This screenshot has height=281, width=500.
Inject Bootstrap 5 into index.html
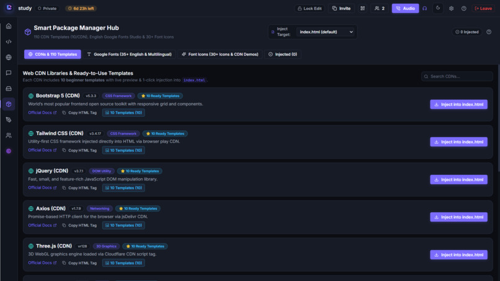(458, 104)
